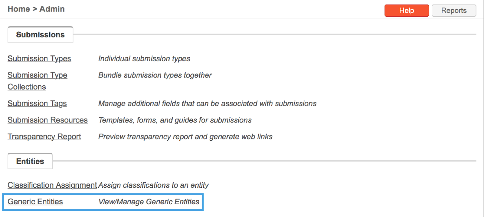Open the Reports button

(x=454, y=11)
